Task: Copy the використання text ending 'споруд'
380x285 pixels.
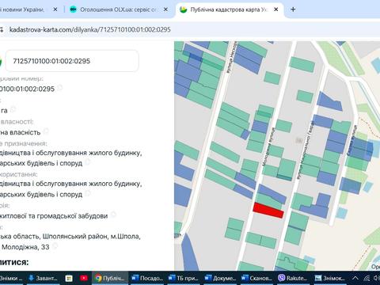Action: click(88, 193)
